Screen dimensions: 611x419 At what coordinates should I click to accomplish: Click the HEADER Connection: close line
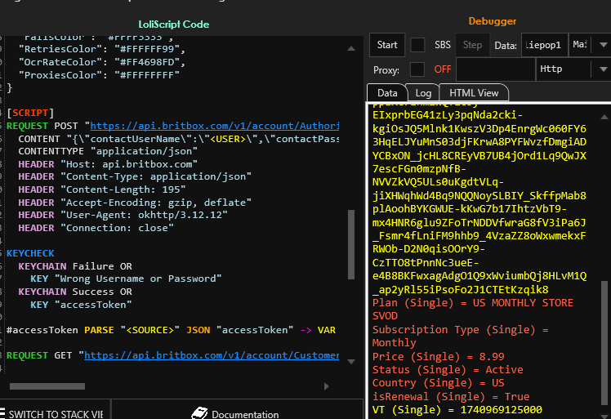tap(96, 228)
